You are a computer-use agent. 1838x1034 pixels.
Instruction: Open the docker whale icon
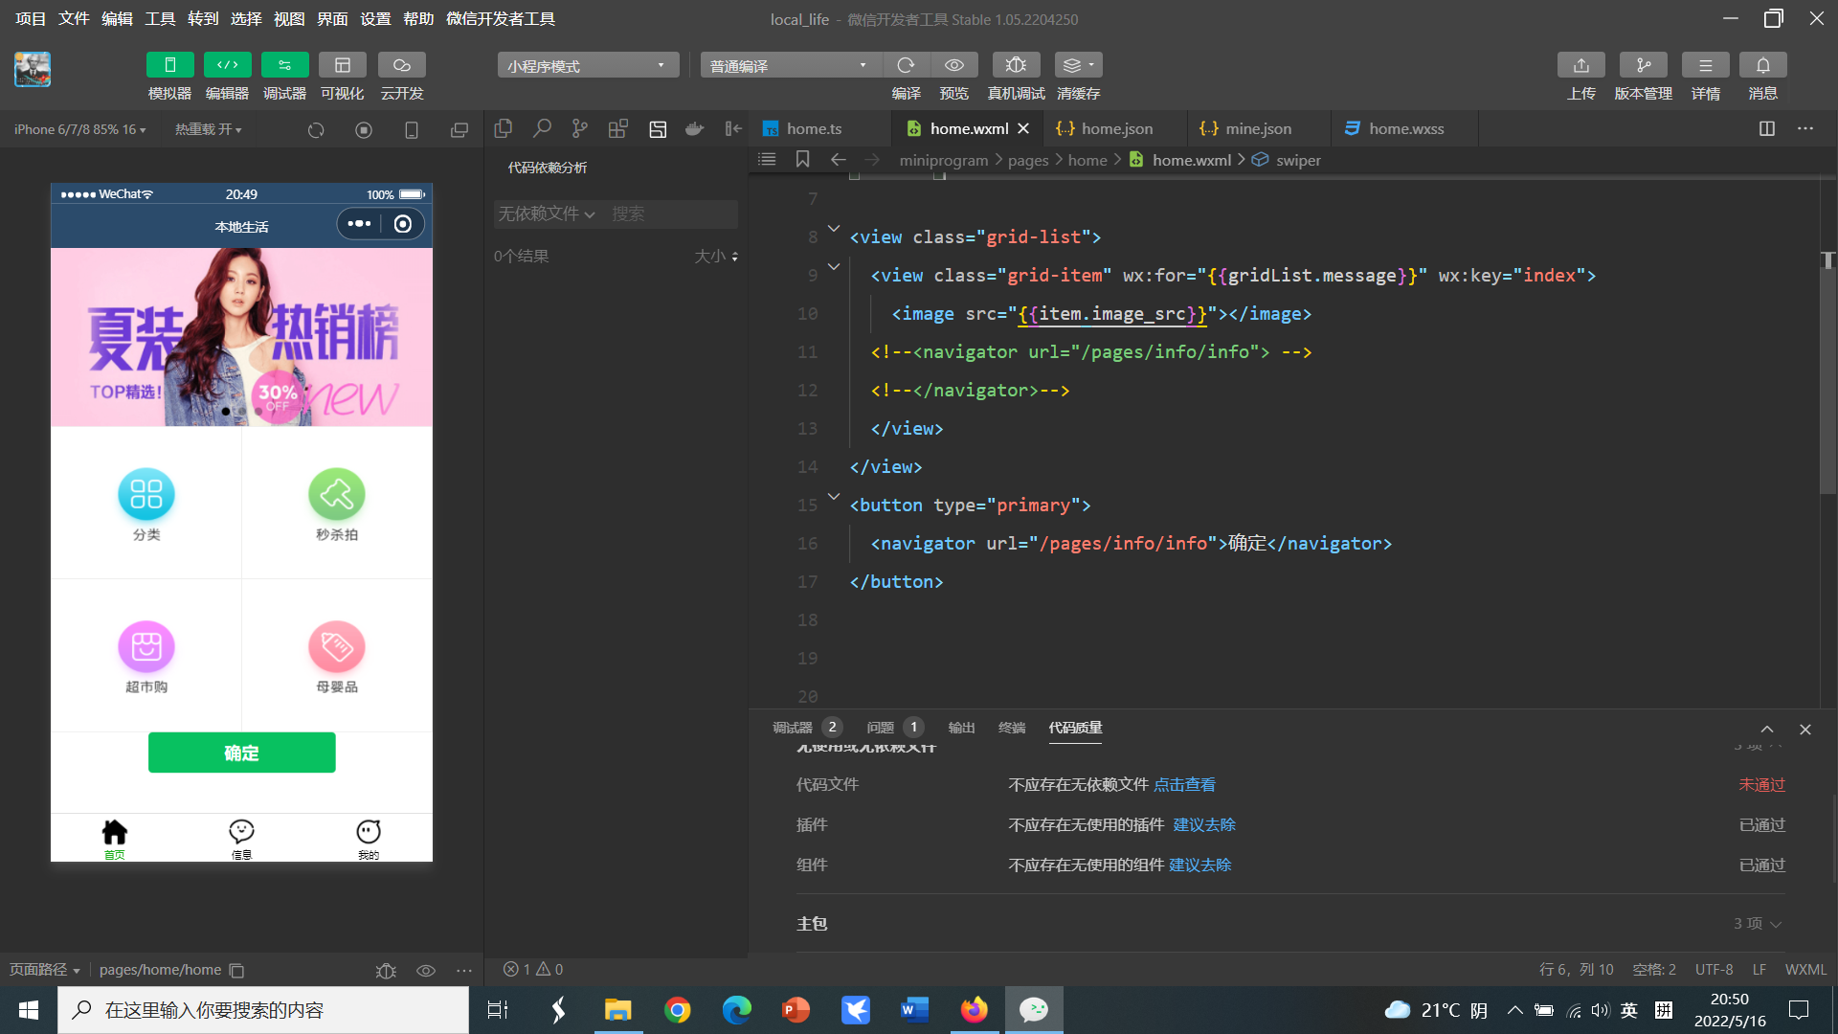695,128
